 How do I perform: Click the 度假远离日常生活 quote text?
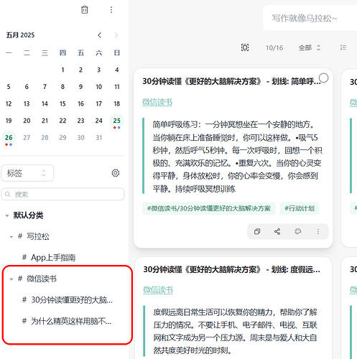pyautogui.click(x=236, y=331)
